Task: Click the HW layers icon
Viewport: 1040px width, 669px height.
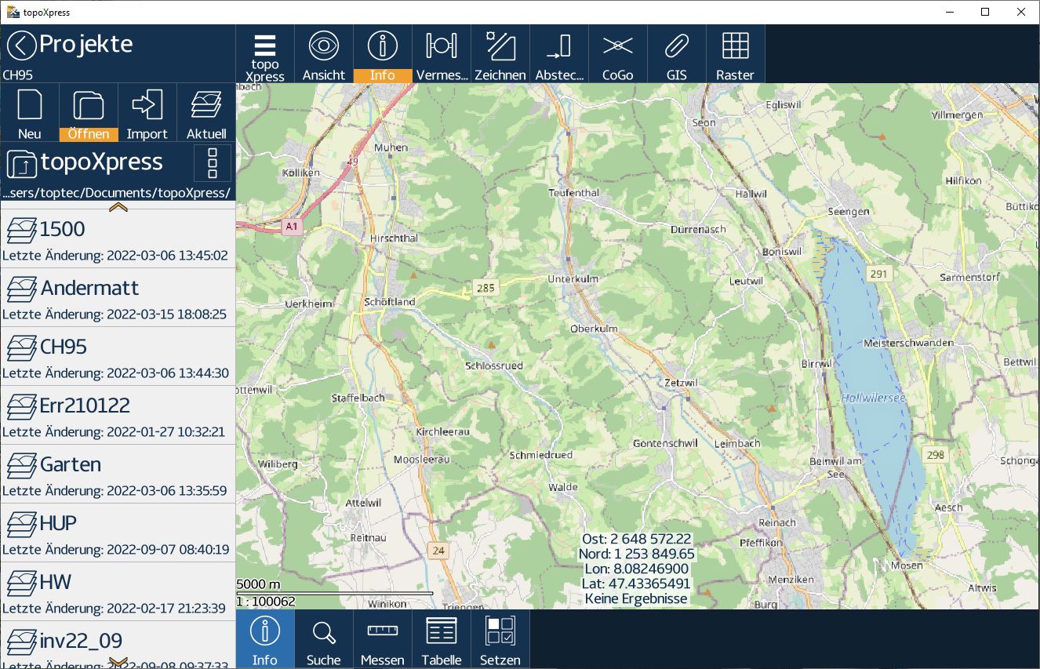Action: pos(22,583)
